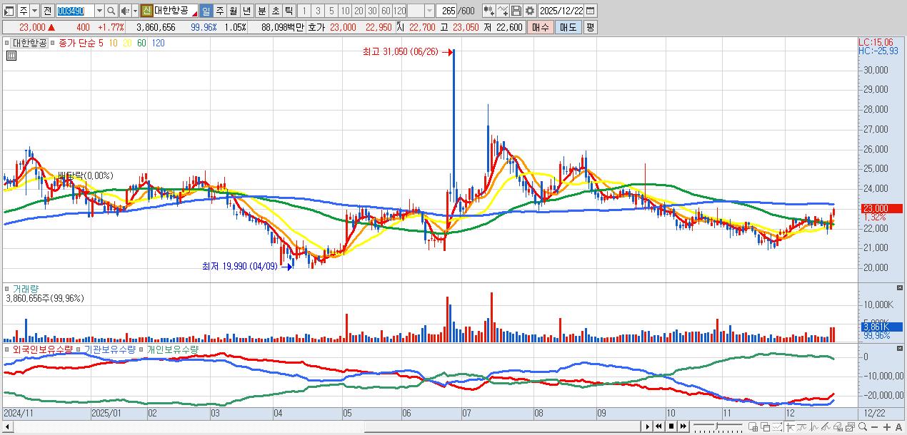Zoom out with the minus icon
This screenshot has height=435, width=907.
click(x=875, y=427)
